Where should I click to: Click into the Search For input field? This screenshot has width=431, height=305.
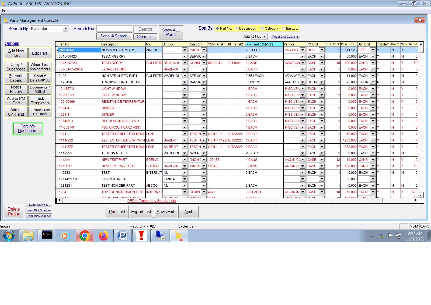click(114, 29)
